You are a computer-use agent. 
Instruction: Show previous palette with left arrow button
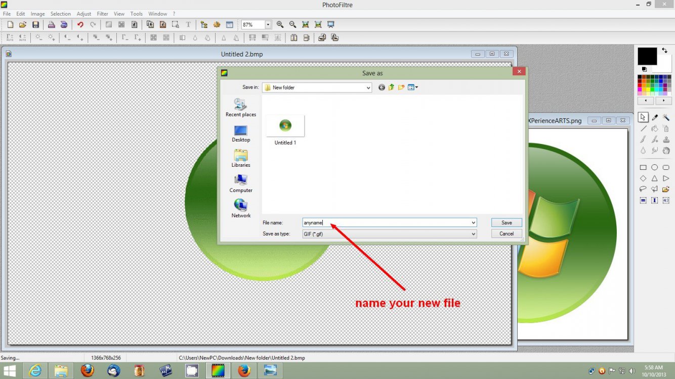click(646, 101)
